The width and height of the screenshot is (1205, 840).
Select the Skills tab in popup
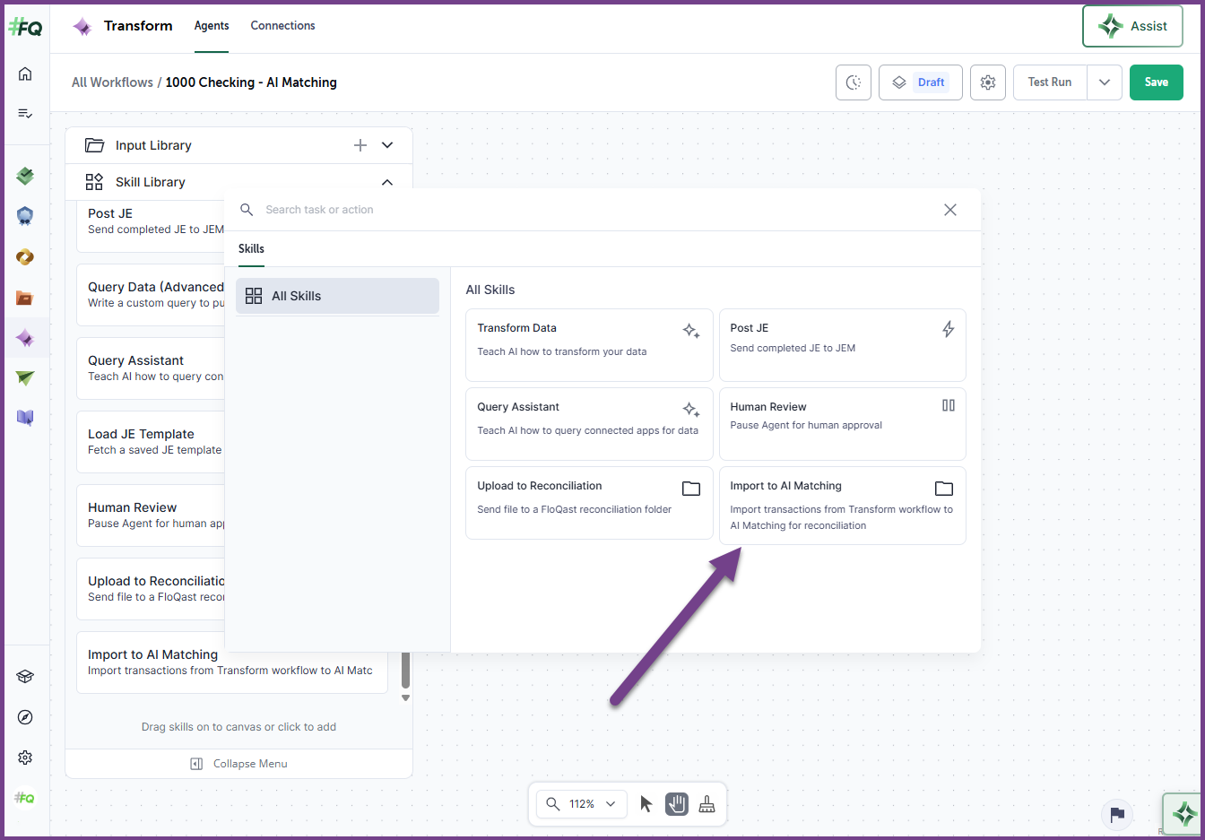pyautogui.click(x=251, y=248)
